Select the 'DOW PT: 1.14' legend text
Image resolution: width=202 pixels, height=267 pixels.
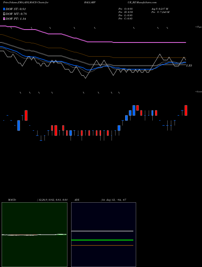[x=16, y=19]
